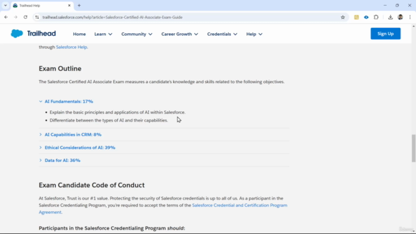The width and height of the screenshot is (416, 234).
Task: Expand the Data for AI: 36% section
Action: (x=60, y=161)
